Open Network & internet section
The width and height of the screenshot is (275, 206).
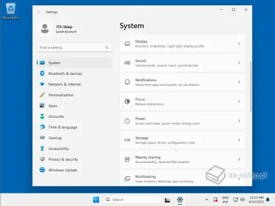tap(74, 84)
